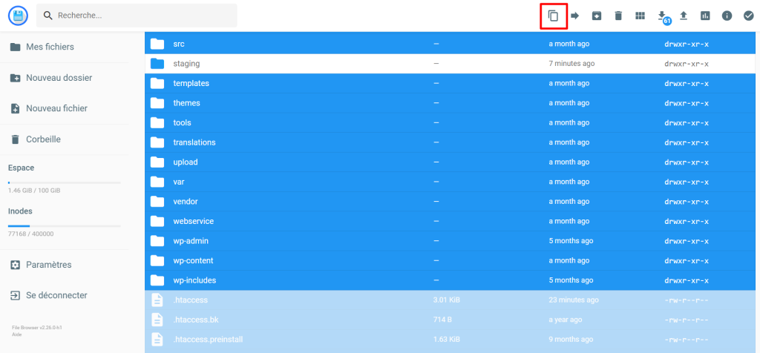Click the archive icon in the toolbar

click(x=596, y=16)
